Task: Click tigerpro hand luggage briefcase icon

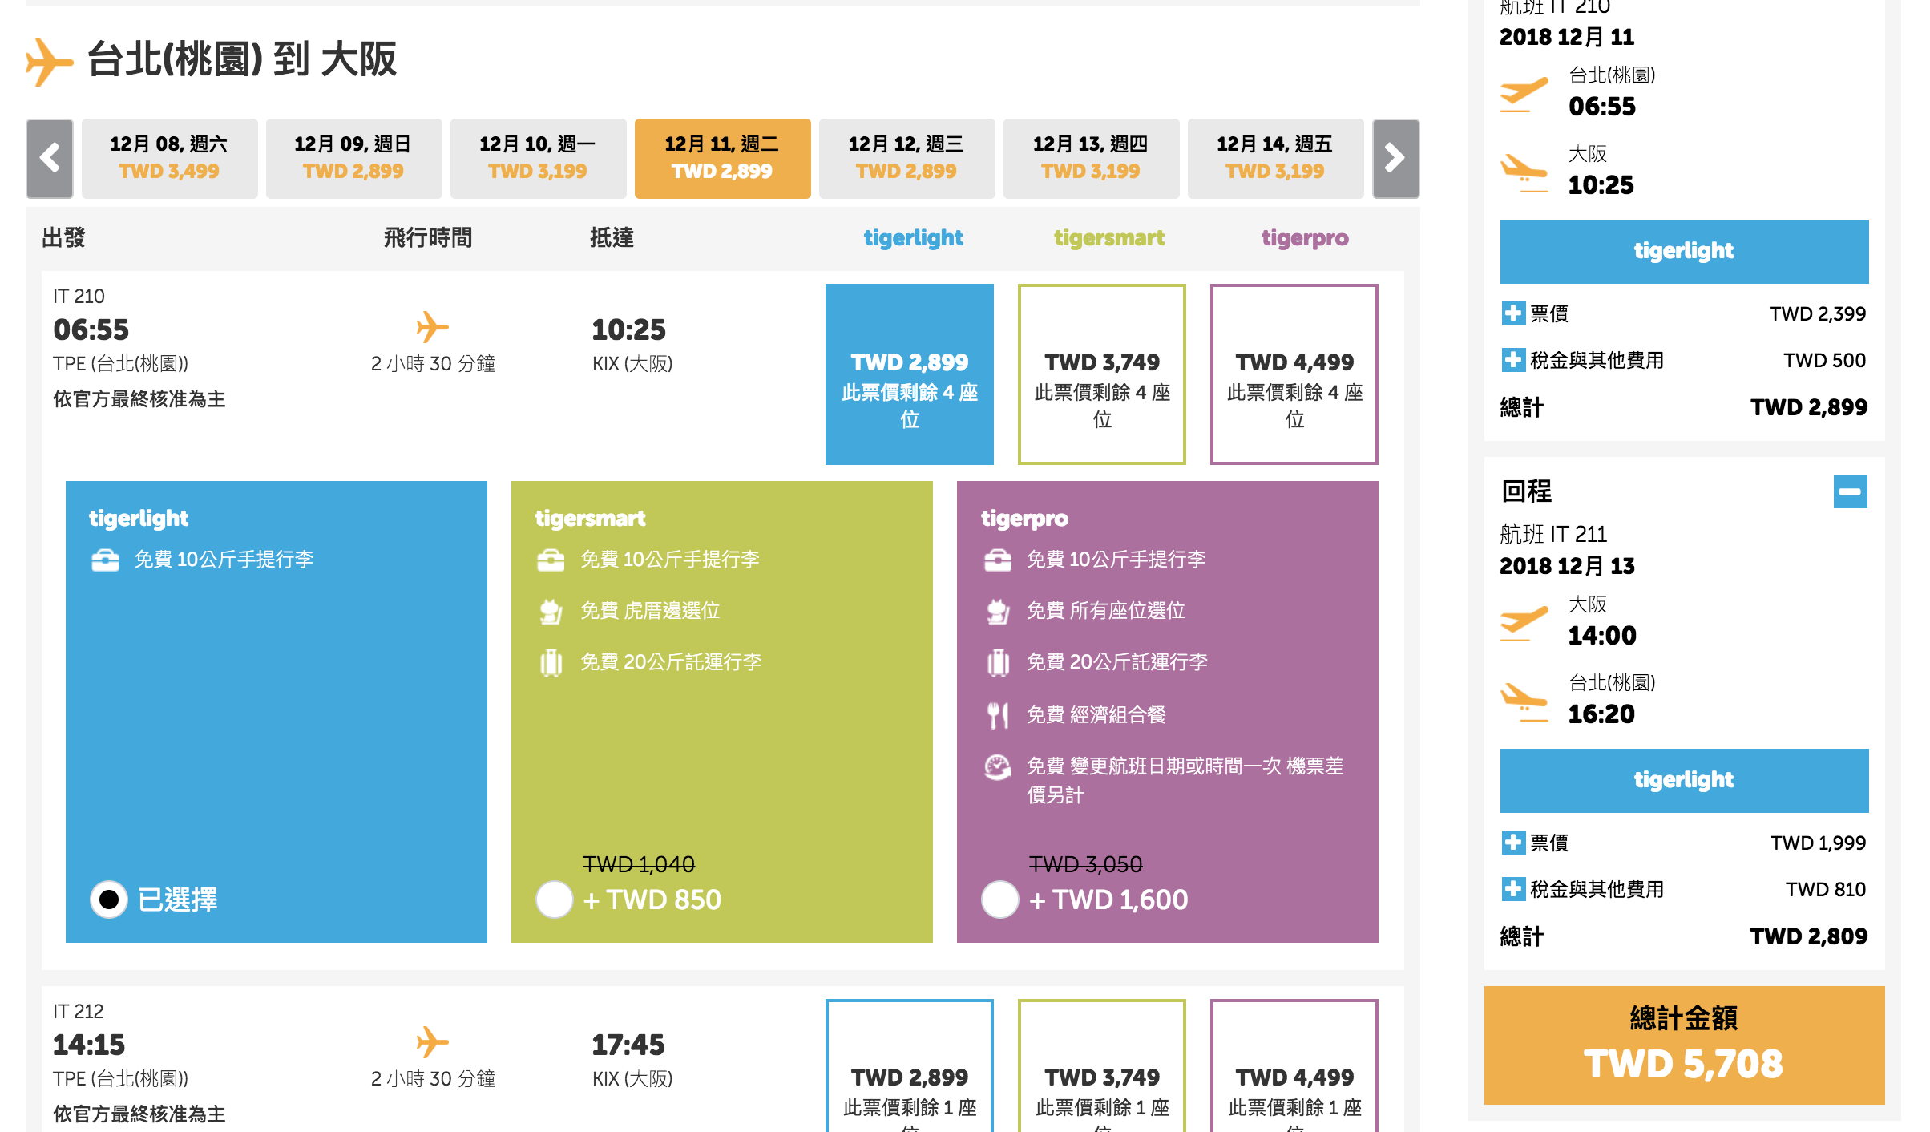Action: [x=997, y=560]
